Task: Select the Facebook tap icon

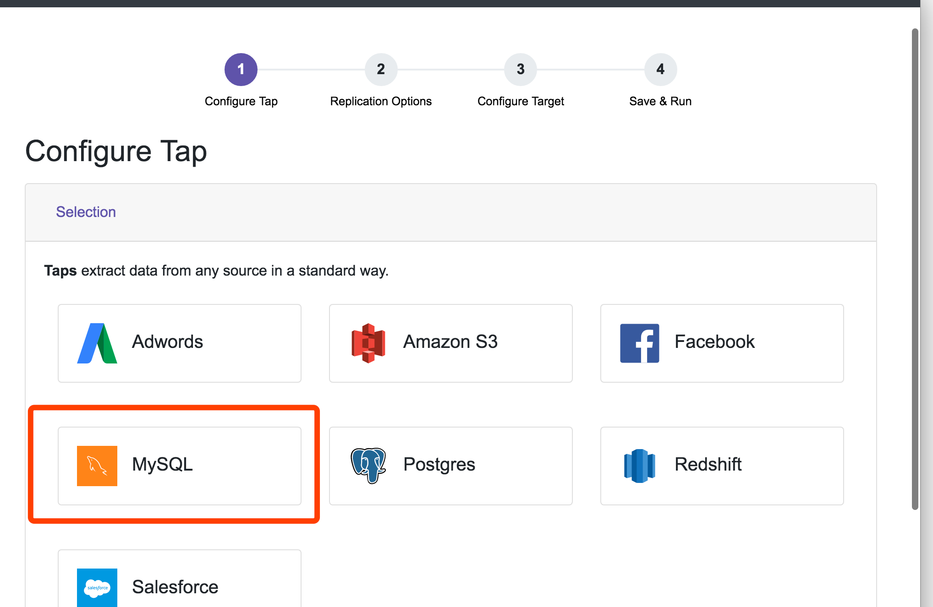Action: 640,341
